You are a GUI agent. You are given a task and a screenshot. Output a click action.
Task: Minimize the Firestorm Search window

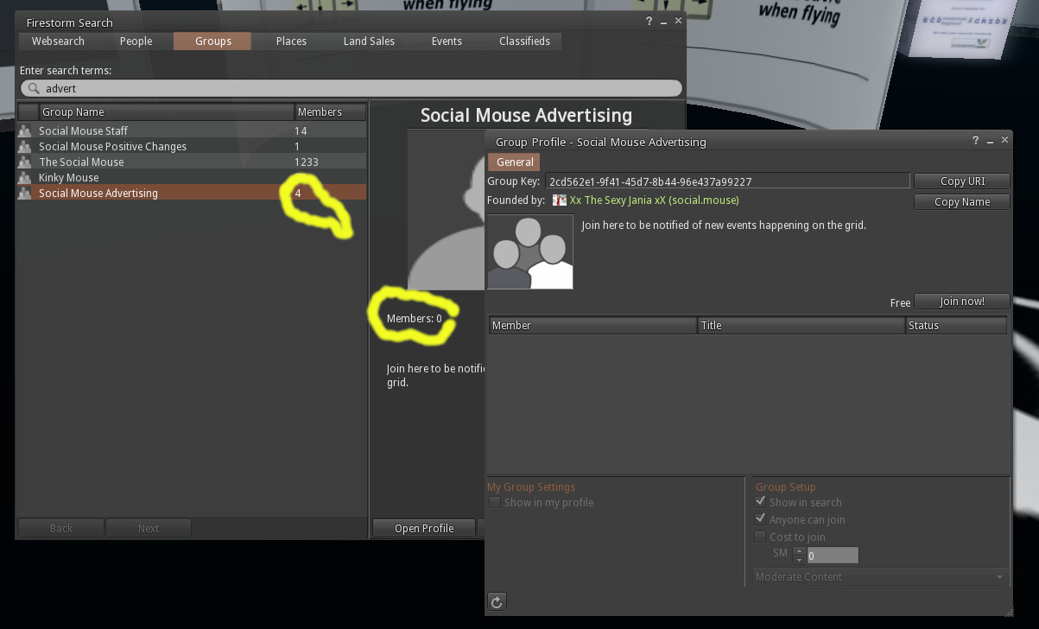coord(663,22)
